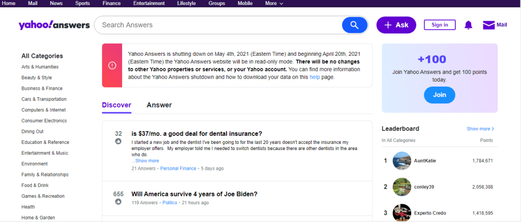Viewport: 521px width, 222px height.
Task: Select Family & Relationships category
Action: coord(45,174)
